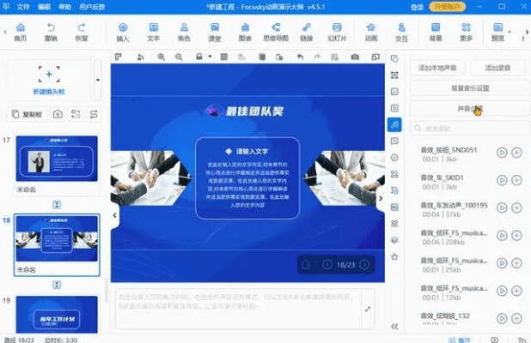The width and height of the screenshot is (531, 343).
Task: Click the home icon on canvas navigation bar
Action: 306,264
